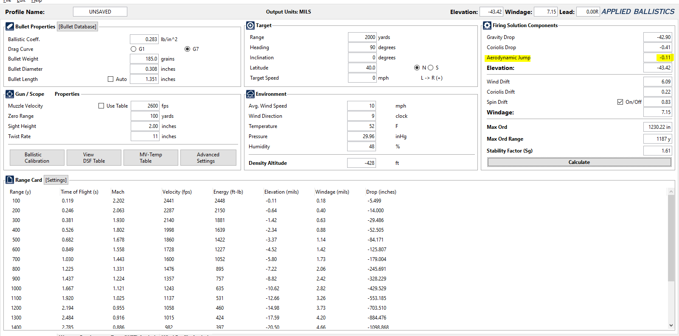This screenshot has height=336, width=679.
Task: Click the Bullet Properties pencil icon
Action: point(10,26)
